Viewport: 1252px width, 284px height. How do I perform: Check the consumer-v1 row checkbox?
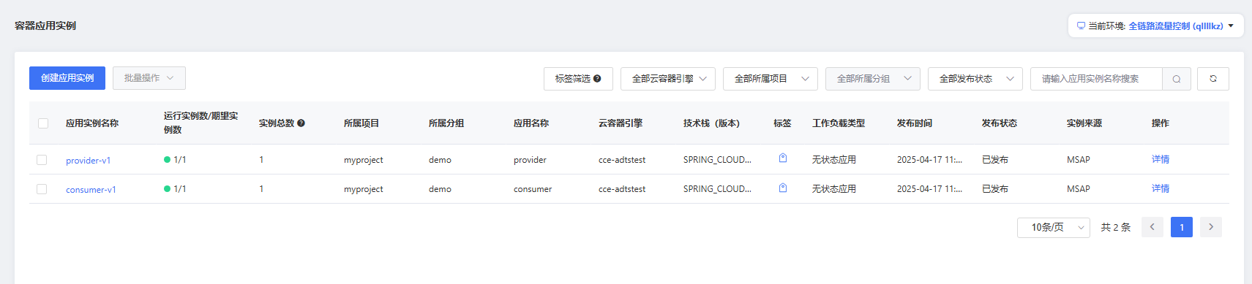pyautogui.click(x=42, y=189)
